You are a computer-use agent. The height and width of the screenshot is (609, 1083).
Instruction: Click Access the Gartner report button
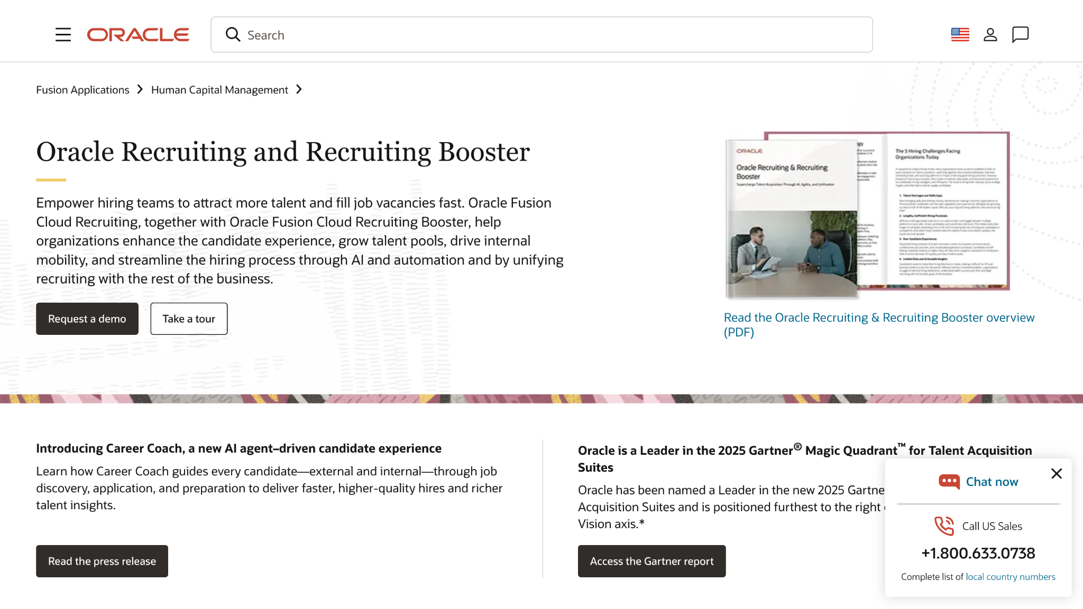click(x=651, y=561)
